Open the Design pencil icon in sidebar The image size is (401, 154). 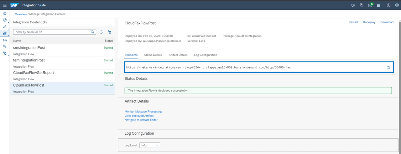point(5,26)
